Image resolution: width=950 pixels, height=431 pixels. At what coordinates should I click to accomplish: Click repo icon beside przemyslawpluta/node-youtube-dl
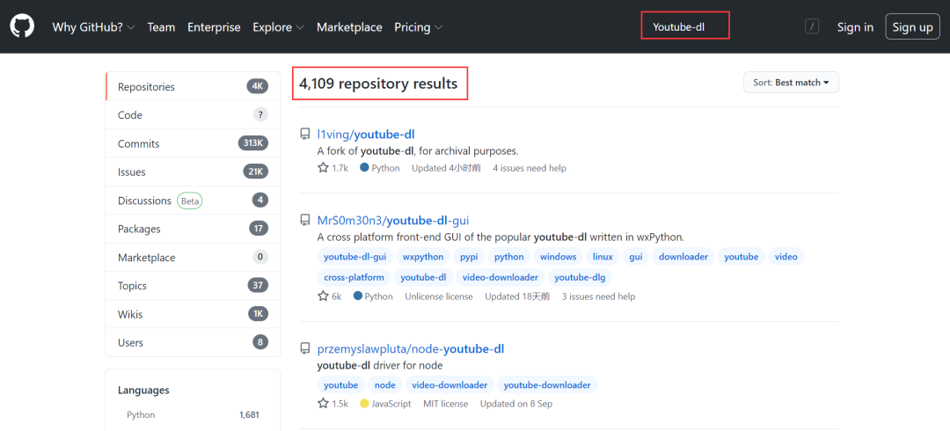pyautogui.click(x=305, y=349)
